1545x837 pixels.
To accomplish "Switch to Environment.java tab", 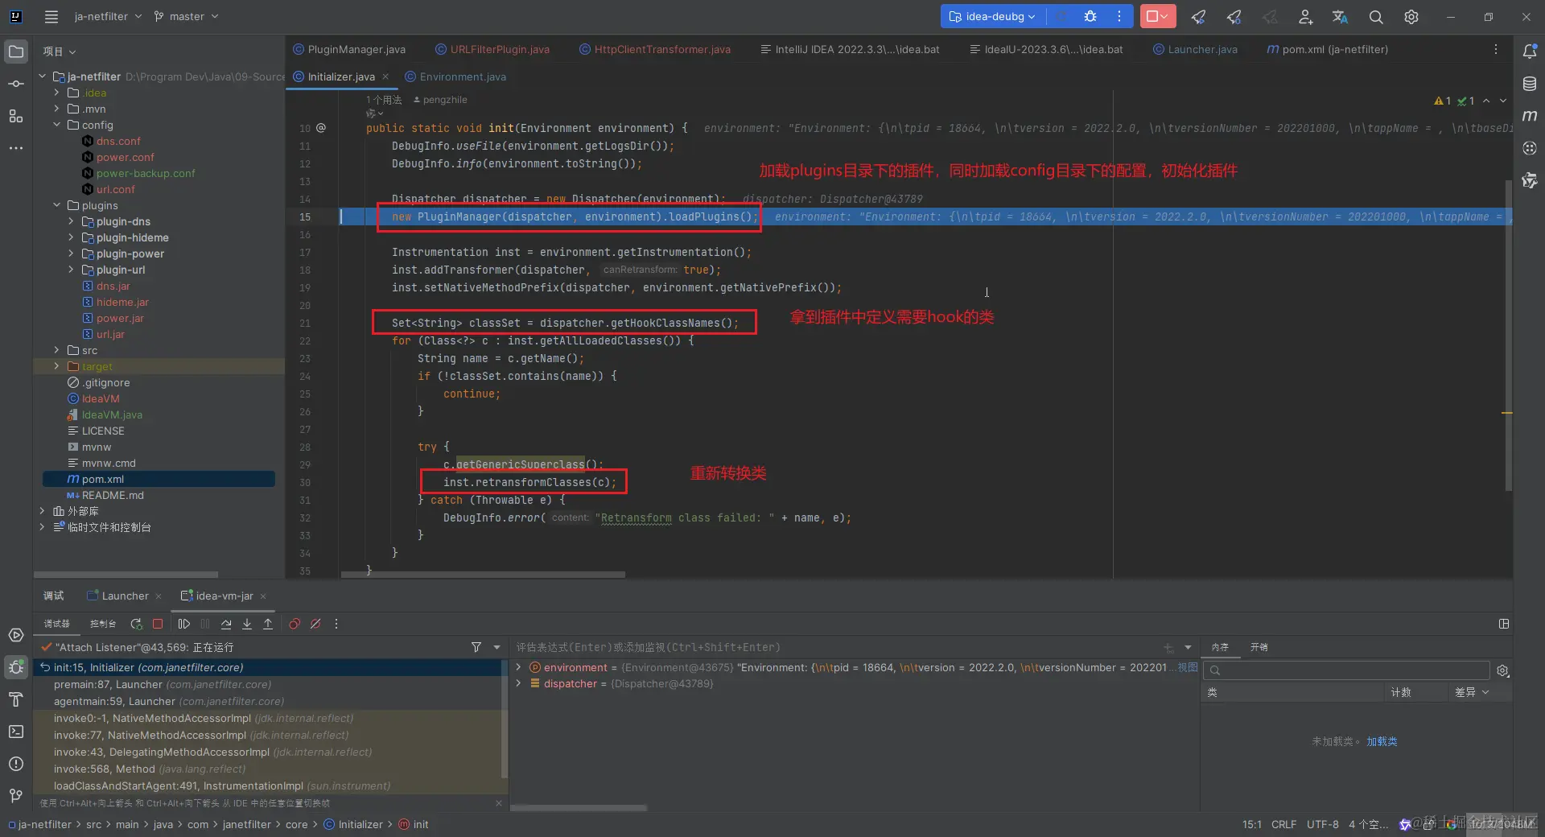I will coord(455,76).
